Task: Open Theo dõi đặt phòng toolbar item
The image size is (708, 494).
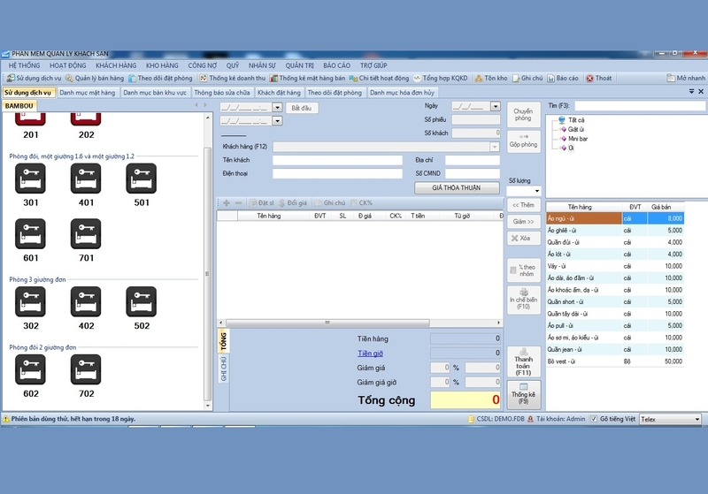Action: click(x=161, y=78)
